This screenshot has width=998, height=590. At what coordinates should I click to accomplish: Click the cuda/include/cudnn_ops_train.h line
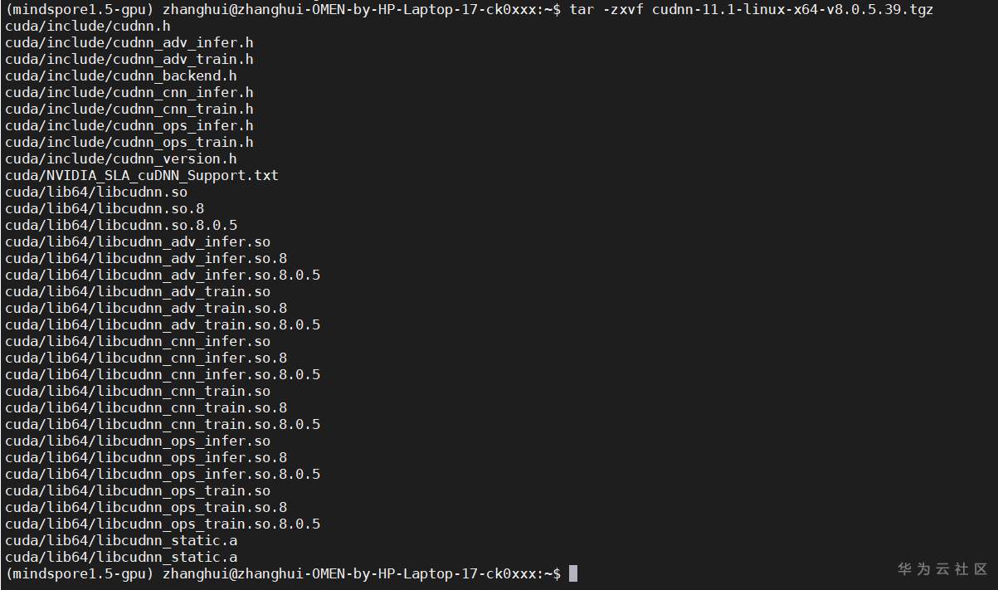pyautogui.click(x=129, y=142)
